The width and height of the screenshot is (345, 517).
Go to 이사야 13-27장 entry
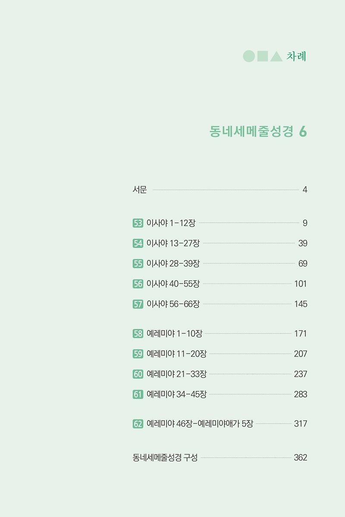pos(220,243)
